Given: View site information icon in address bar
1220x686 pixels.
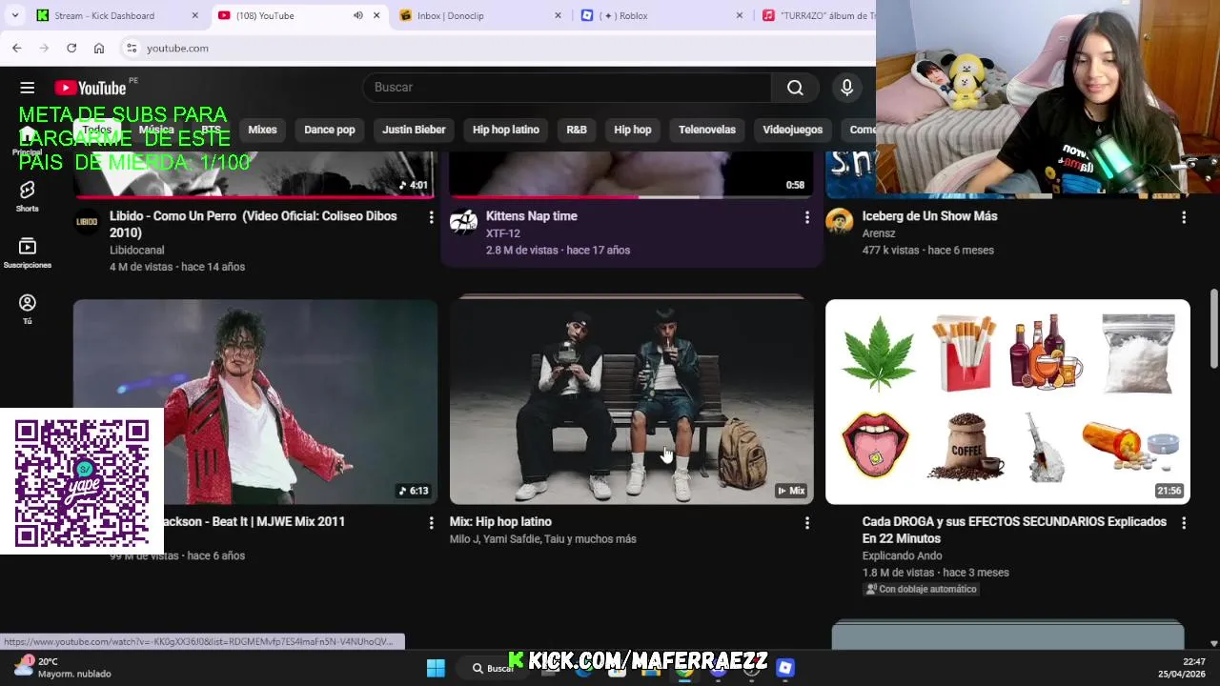Looking at the screenshot, I should click(132, 48).
